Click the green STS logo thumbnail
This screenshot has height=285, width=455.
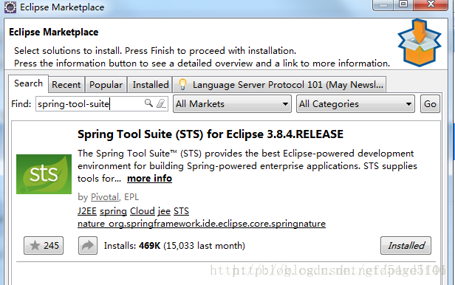pyautogui.click(x=44, y=174)
